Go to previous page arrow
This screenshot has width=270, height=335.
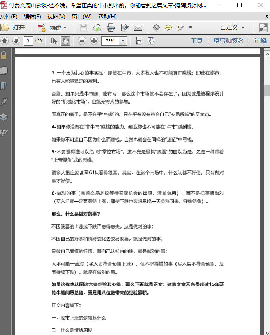click(5, 41)
